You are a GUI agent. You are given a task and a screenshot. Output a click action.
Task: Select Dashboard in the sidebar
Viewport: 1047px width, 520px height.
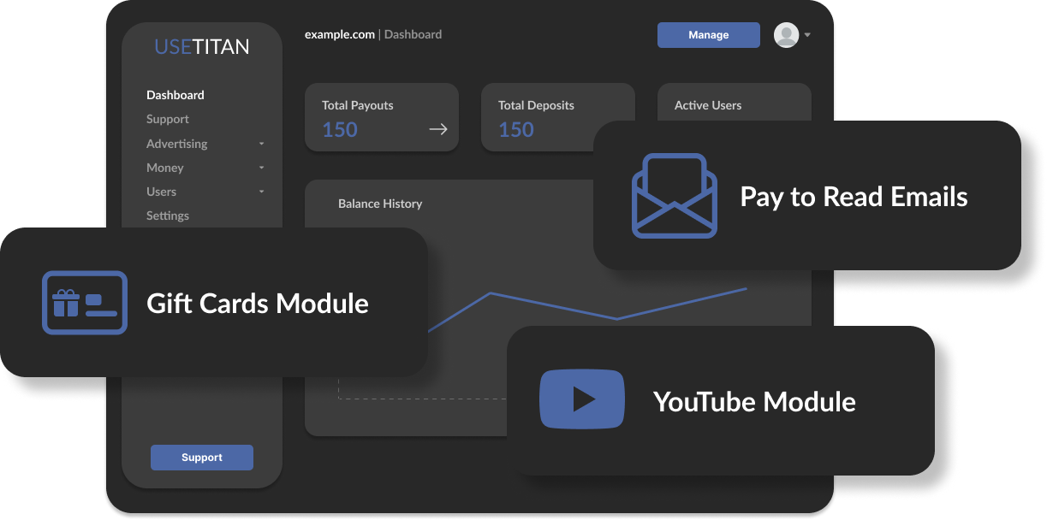pos(175,95)
